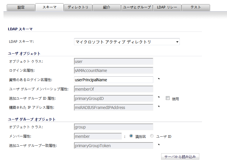
Task: Click tooltip arrow beside msRADIUSFramedIPAddress field
Action: tap(159, 106)
